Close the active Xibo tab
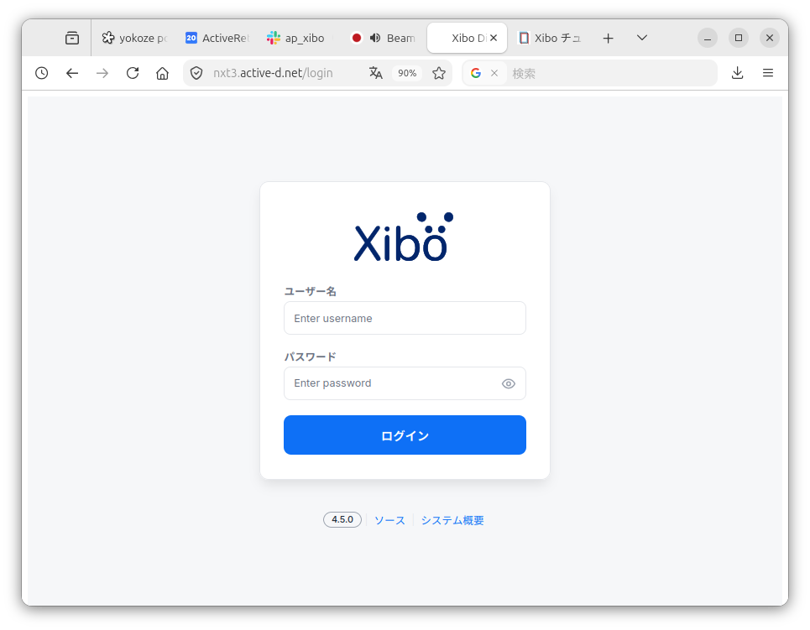The image size is (810, 630). 494,38
